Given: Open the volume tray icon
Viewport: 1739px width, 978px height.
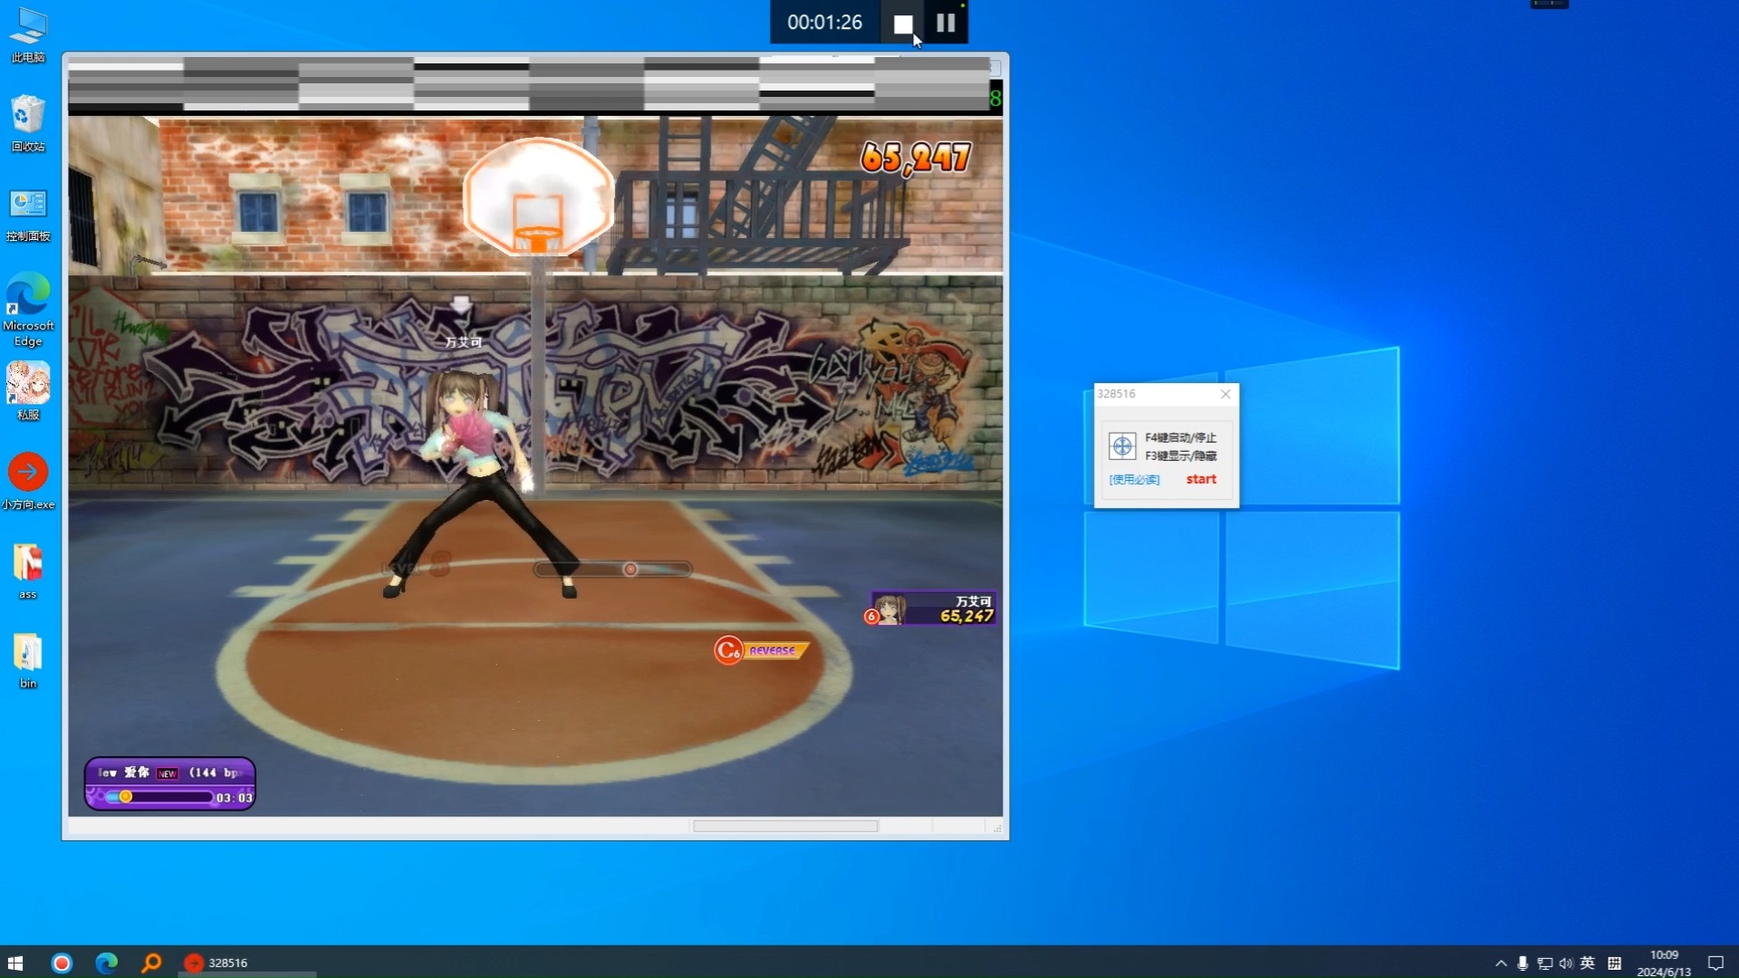Looking at the screenshot, I should (x=1566, y=963).
